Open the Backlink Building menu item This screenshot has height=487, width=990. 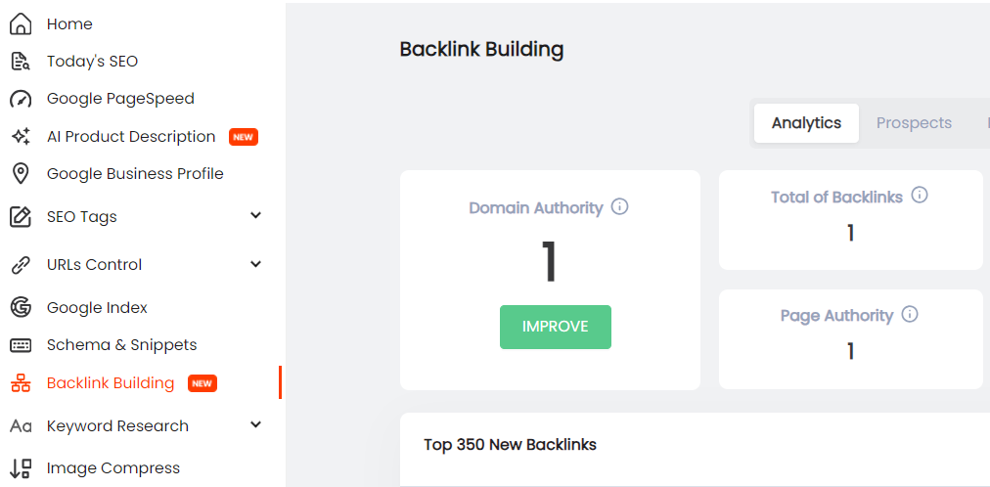(111, 383)
